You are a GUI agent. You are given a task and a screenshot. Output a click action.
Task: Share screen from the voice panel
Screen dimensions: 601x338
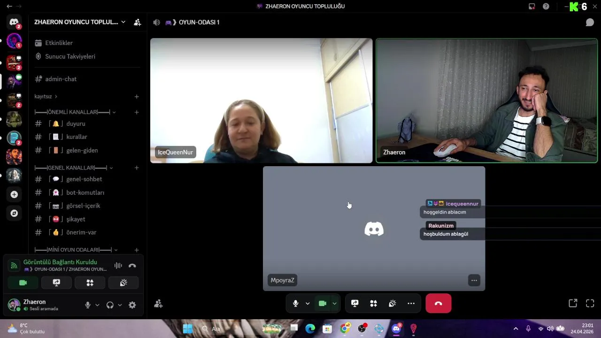pyautogui.click(x=56, y=283)
